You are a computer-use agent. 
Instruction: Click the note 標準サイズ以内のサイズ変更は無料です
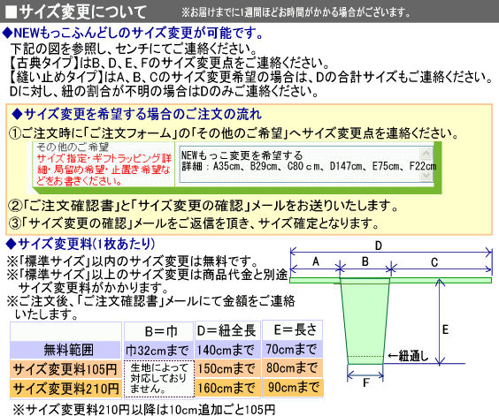133,261
